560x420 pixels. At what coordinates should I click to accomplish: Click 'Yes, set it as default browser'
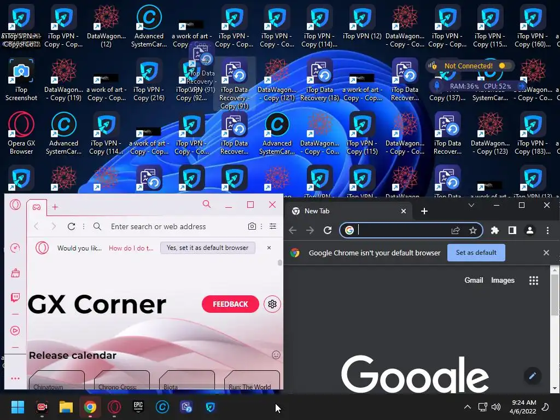point(207,248)
